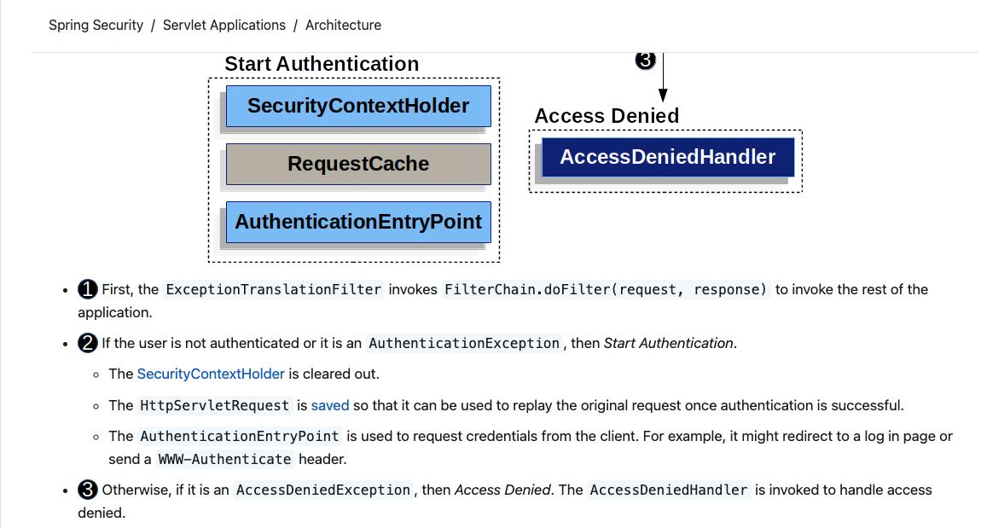Click the AccessDeniedException code text
Viewport: 981px width, 528px height.
pos(323,490)
